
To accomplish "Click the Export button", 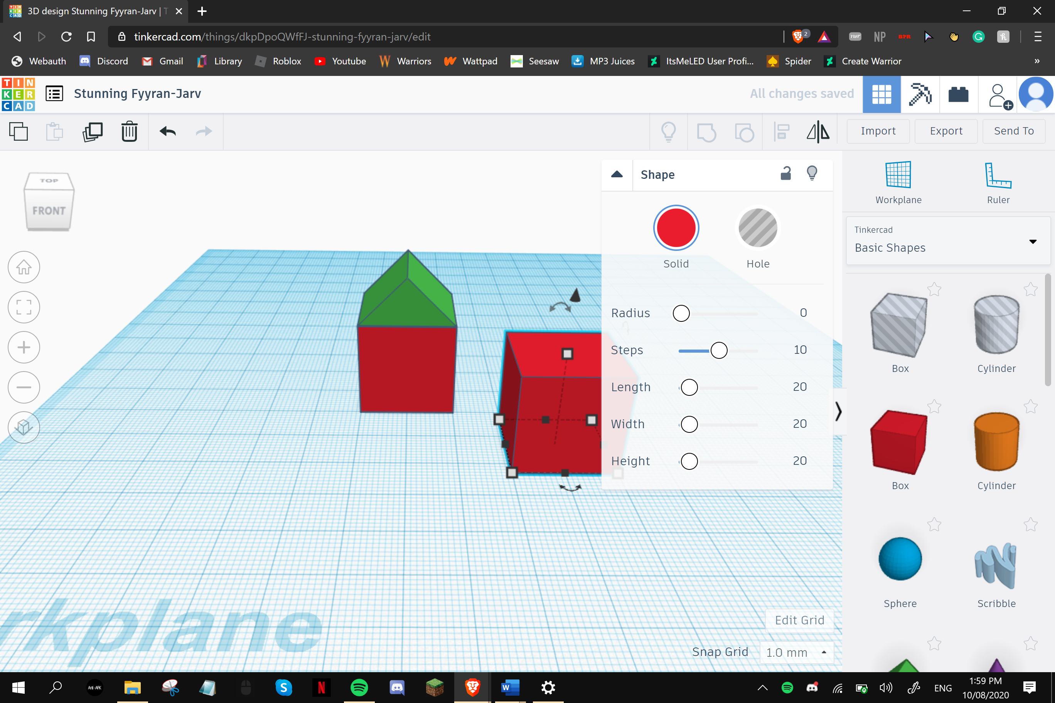I will (x=945, y=131).
